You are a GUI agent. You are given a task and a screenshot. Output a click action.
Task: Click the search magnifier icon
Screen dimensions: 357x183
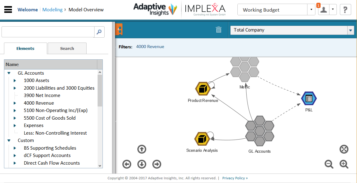tap(99, 32)
